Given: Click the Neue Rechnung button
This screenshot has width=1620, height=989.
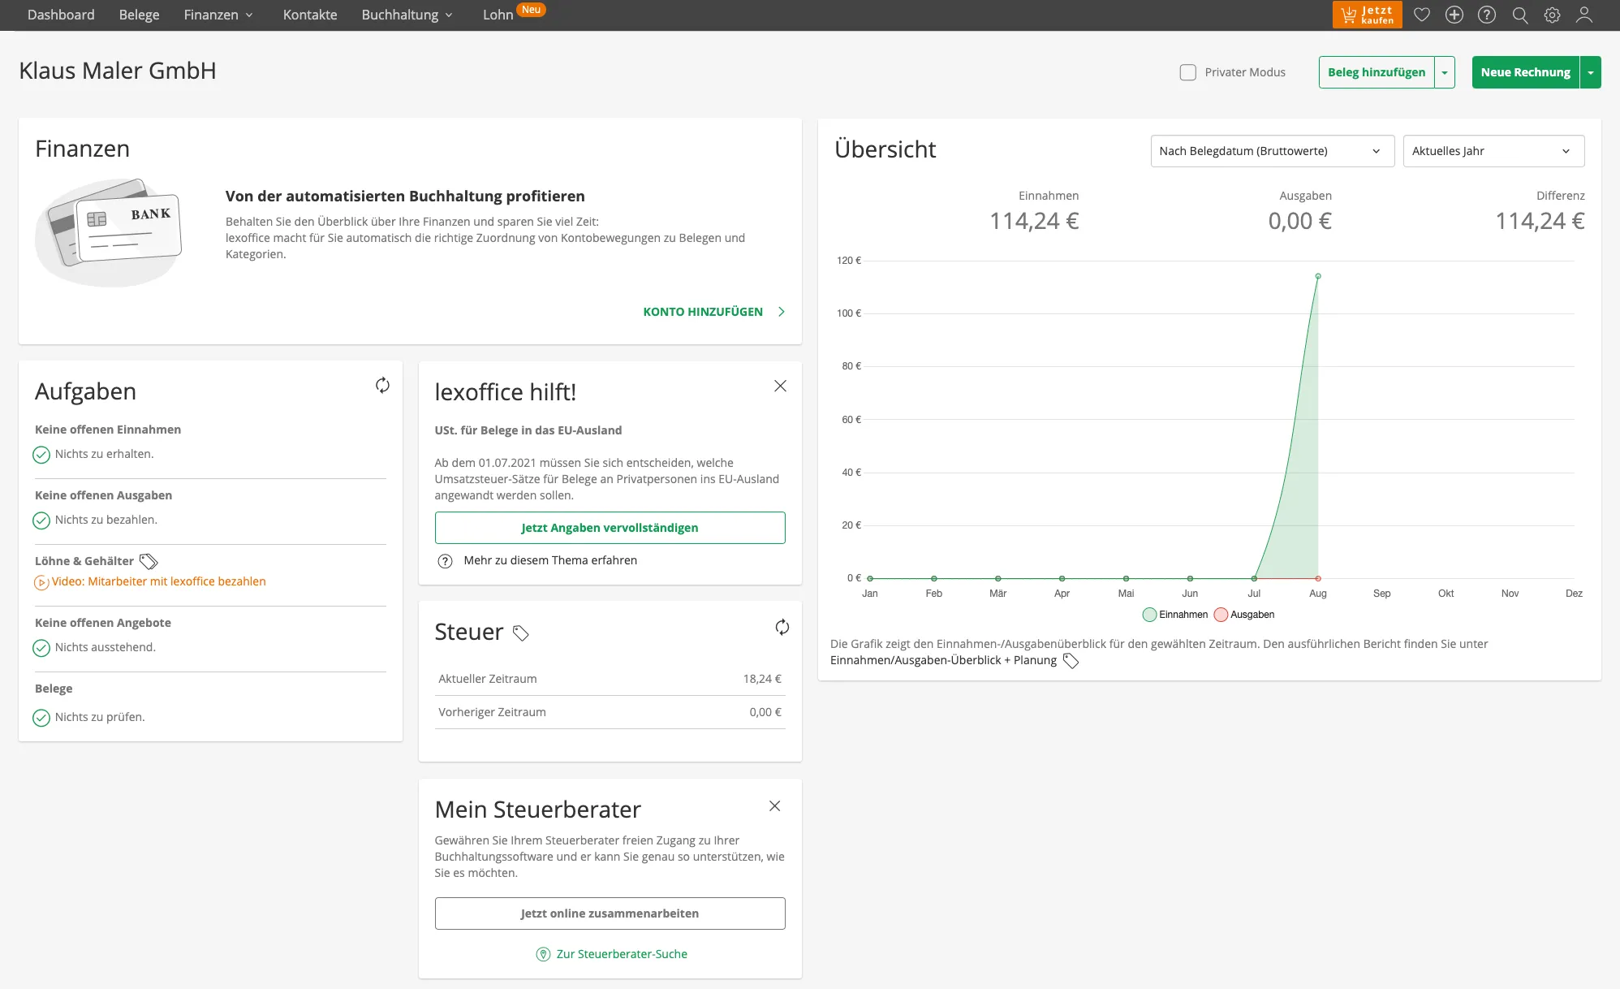Looking at the screenshot, I should (x=1525, y=72).
